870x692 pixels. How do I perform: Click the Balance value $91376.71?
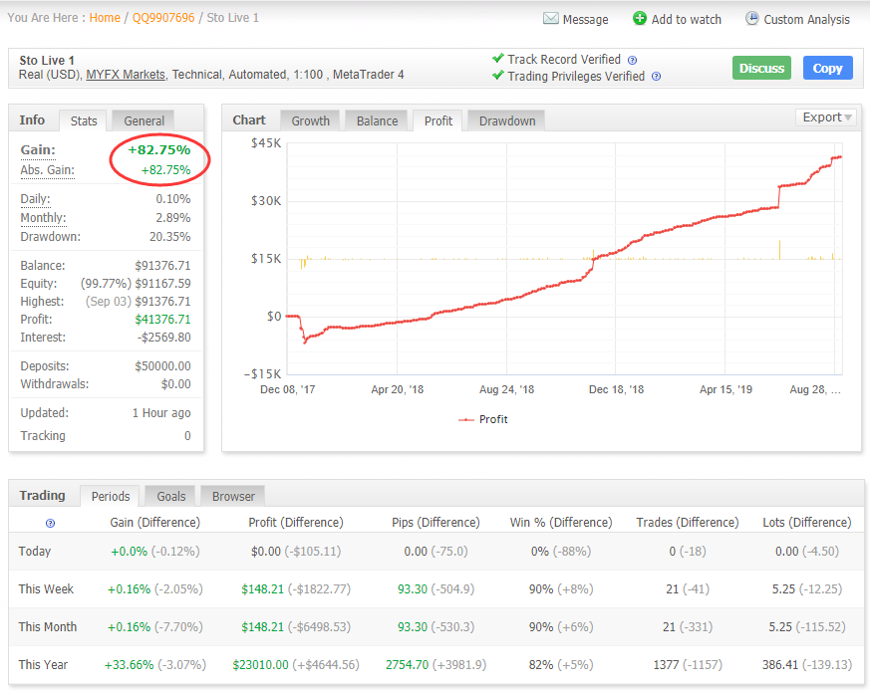[162, 266]
